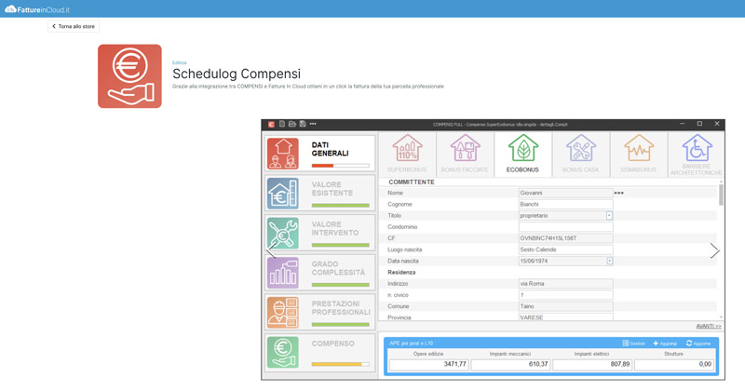Open the three-dots menu in title bar
The image size is (745, 391).
(x=313, y=124)
